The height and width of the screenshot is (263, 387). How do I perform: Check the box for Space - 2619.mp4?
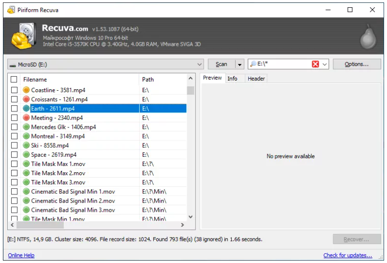tap(15, 154)
